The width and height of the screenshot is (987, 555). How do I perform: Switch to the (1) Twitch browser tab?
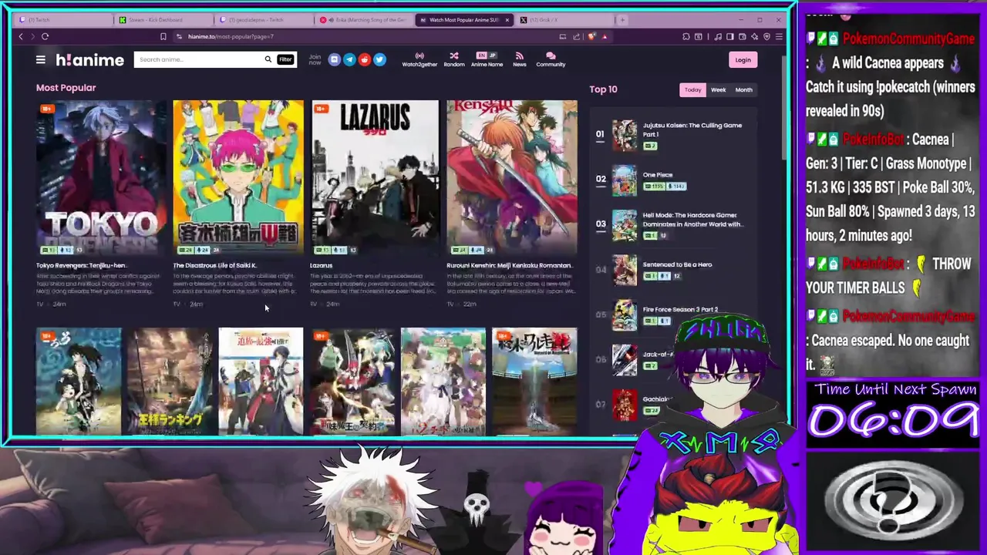point(62,19)
